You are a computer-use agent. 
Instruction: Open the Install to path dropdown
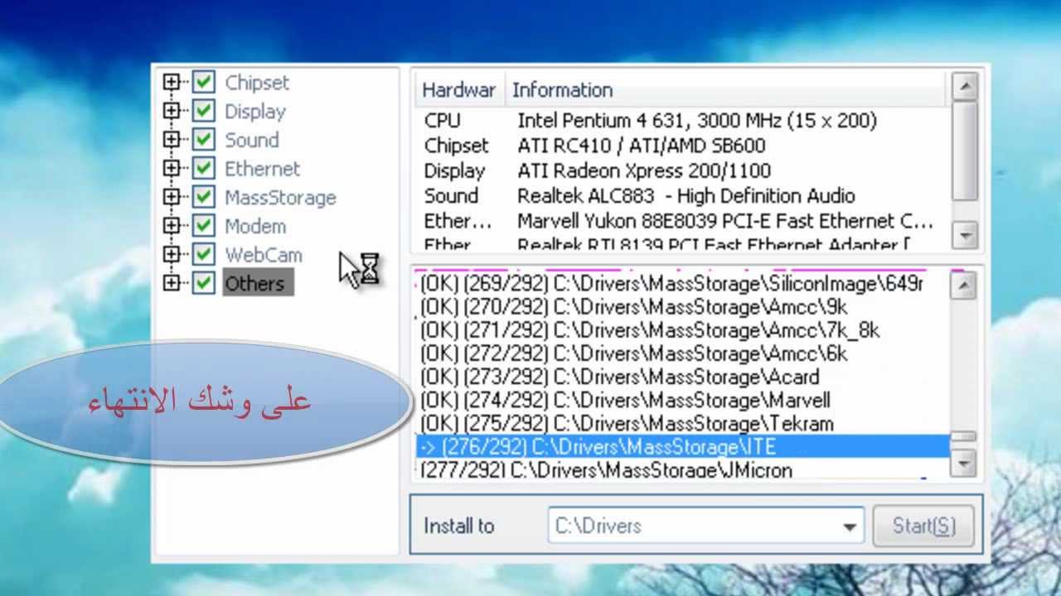tap(849, 526)
